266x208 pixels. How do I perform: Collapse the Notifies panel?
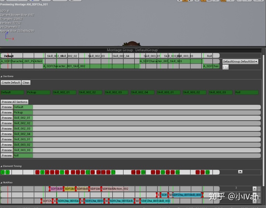pos(1,183)
